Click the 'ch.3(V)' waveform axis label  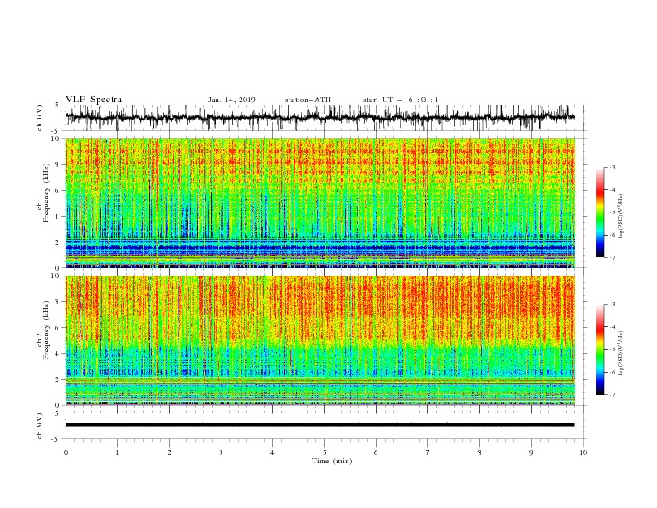(40, 427)
